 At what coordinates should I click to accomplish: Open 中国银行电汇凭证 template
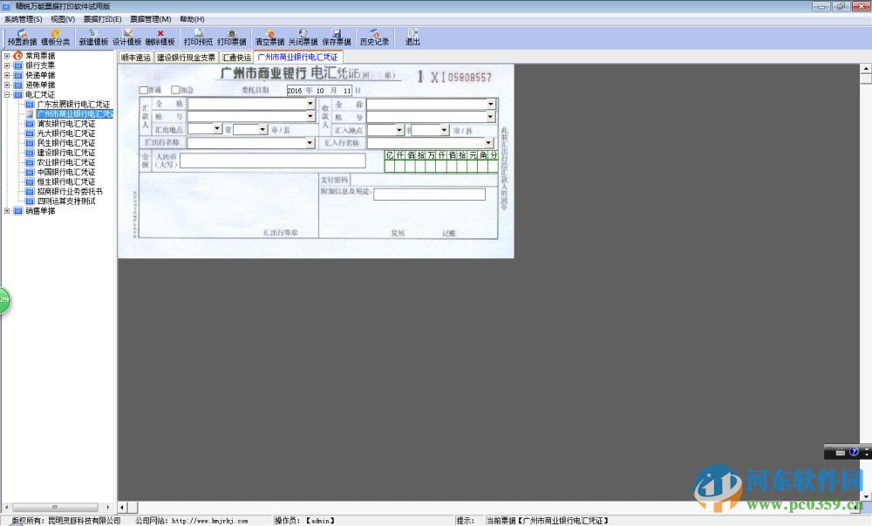tap(66, 172)
